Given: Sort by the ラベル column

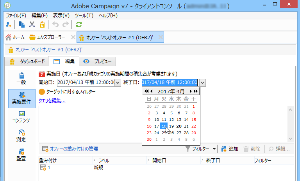Looking at the screenshot, I should [x=120, y=161].
